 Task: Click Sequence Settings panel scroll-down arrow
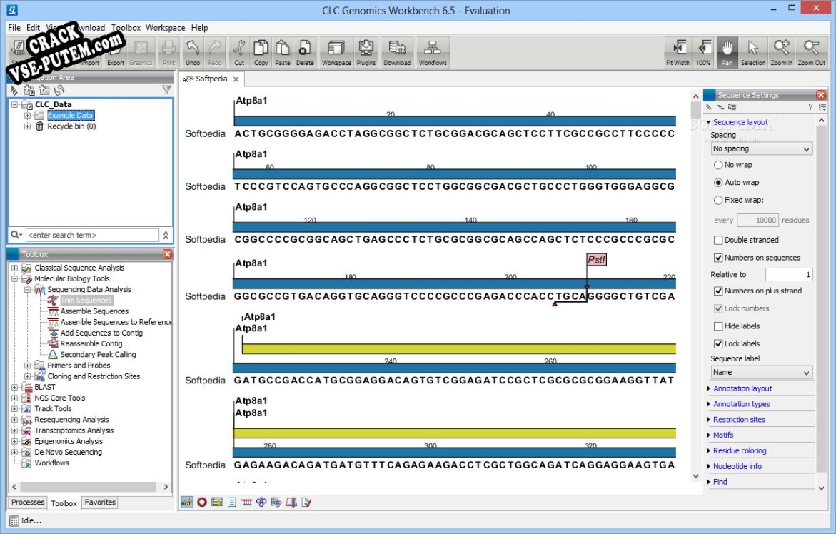820,488
